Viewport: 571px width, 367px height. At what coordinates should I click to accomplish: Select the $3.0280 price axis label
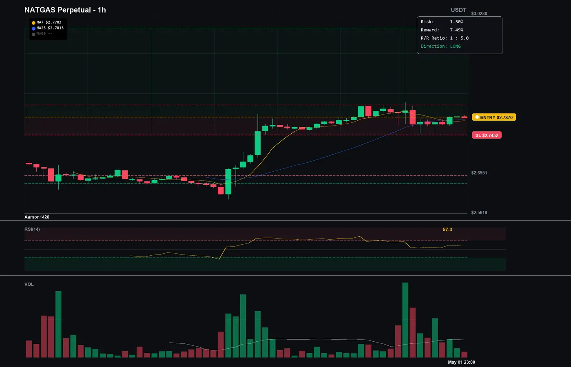479,13
